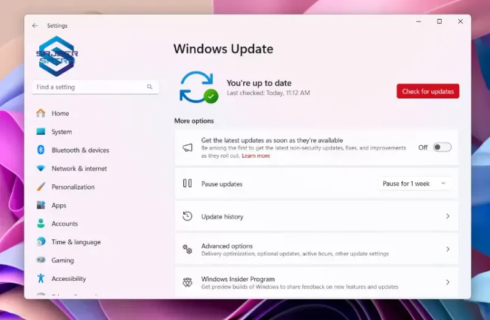The height and width of the screenshot is (320, 490).
Task: Expand Update history with its chevron
Action: coord(448,216)
